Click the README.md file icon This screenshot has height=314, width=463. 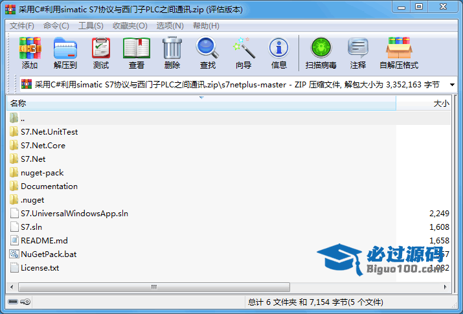click(x=14, y=240)
